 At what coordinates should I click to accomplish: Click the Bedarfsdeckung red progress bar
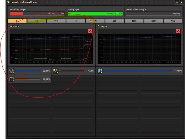coord(37,14)
